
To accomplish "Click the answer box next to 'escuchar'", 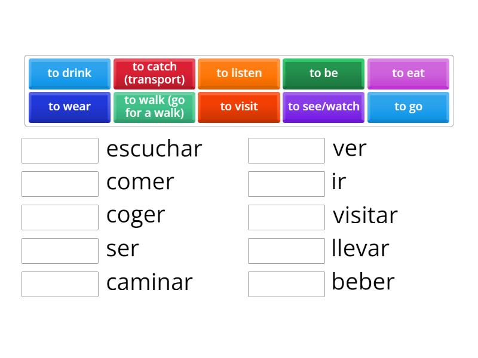I will click(x=60, y=150).
